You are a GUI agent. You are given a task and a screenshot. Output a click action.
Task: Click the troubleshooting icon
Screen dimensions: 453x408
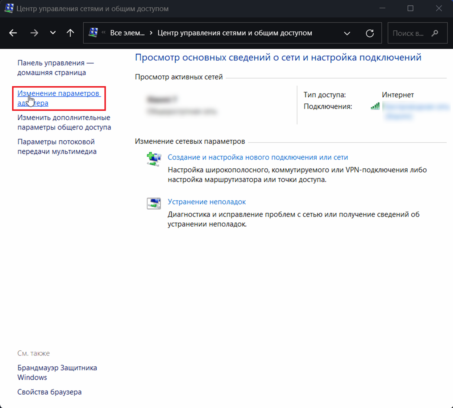[x=154, y=203]
